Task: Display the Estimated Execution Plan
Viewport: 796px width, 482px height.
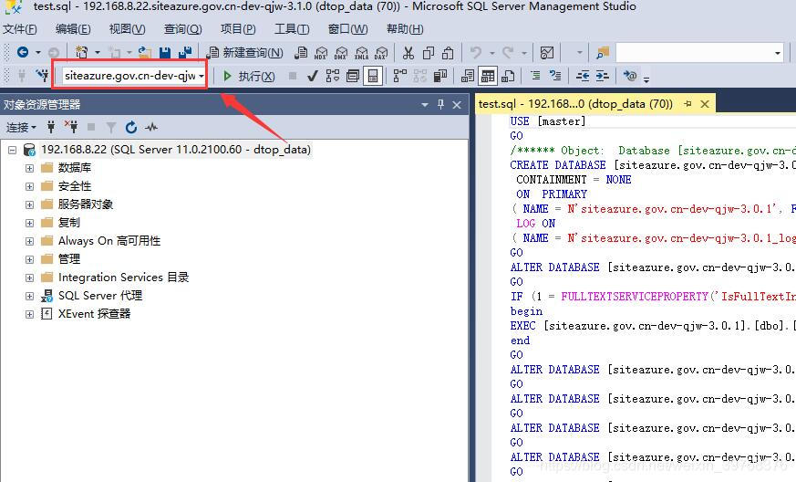Action: tap(333, 77)
